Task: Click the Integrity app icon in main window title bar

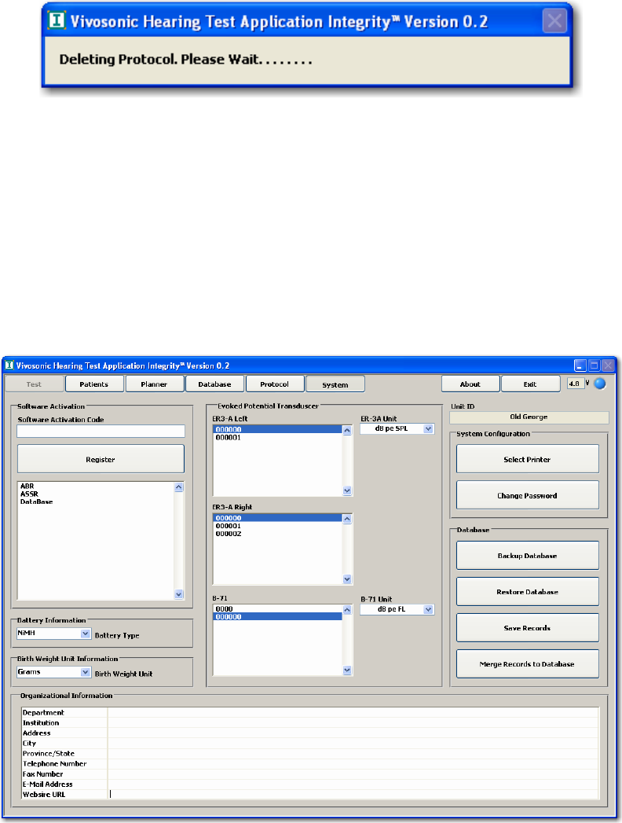Action: pos(9,366)
